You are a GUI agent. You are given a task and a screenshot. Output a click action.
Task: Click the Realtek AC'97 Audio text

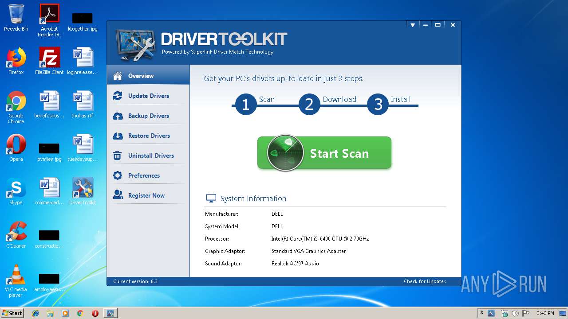click(x=295, y=264)
